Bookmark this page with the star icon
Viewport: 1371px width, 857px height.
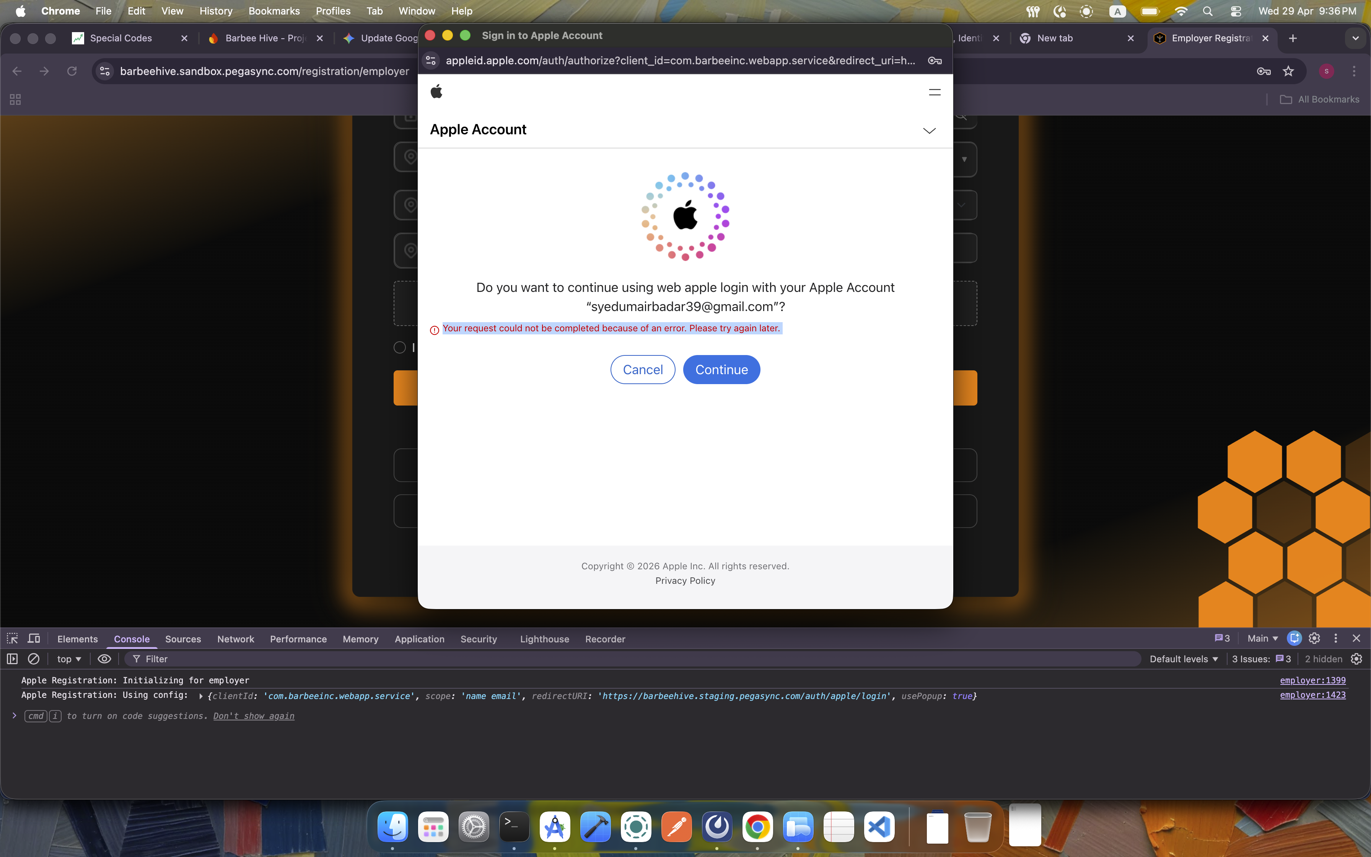click(1288, 71)
